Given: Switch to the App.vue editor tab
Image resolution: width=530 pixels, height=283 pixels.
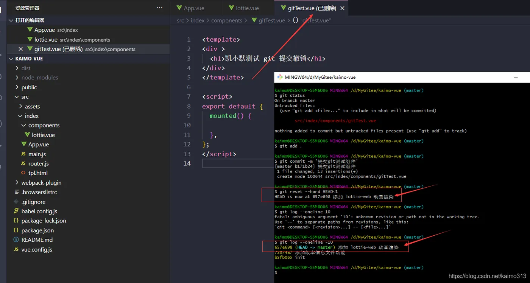Looking at the screenshot, I should pos(195,8).
